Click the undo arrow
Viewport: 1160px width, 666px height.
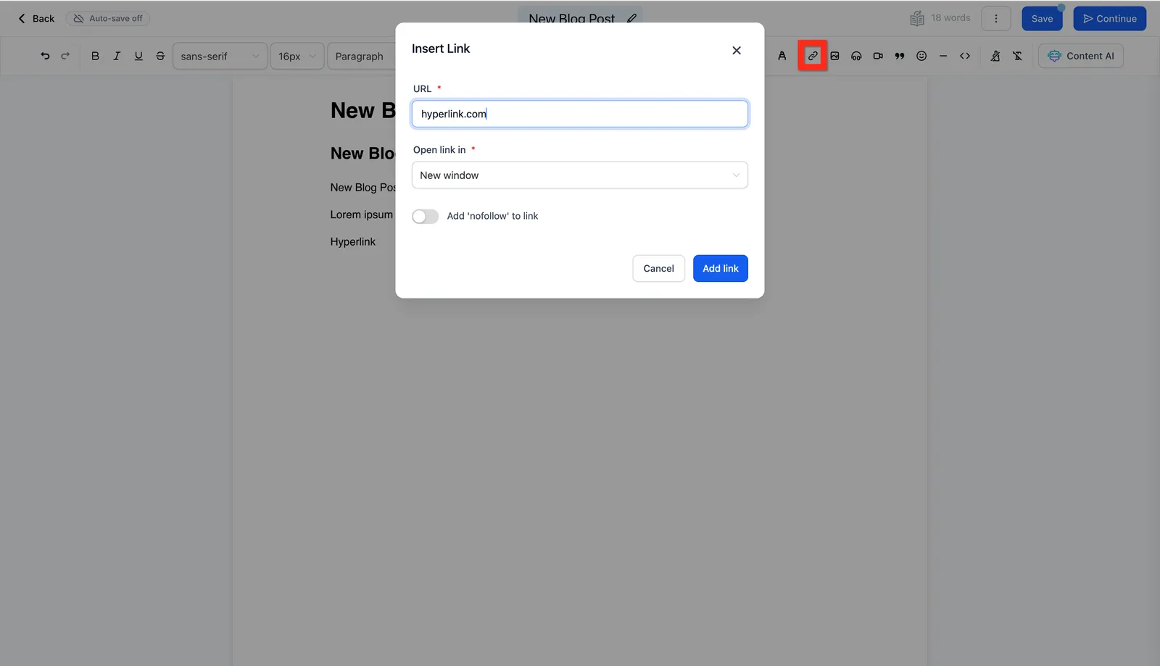pos(45,56)
